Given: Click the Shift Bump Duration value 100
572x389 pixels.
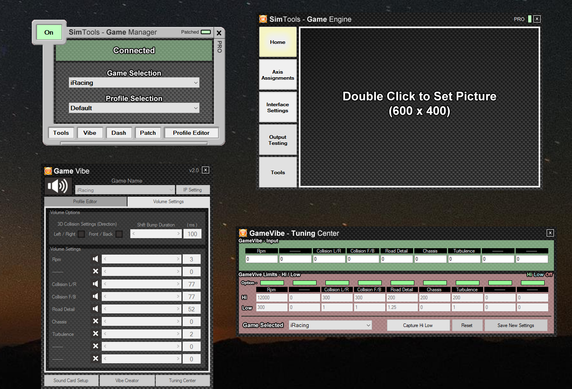Looking at the screenshot, I should [x=192, y=234].
